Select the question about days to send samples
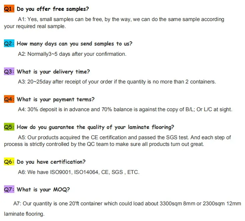 click(74, 44)
